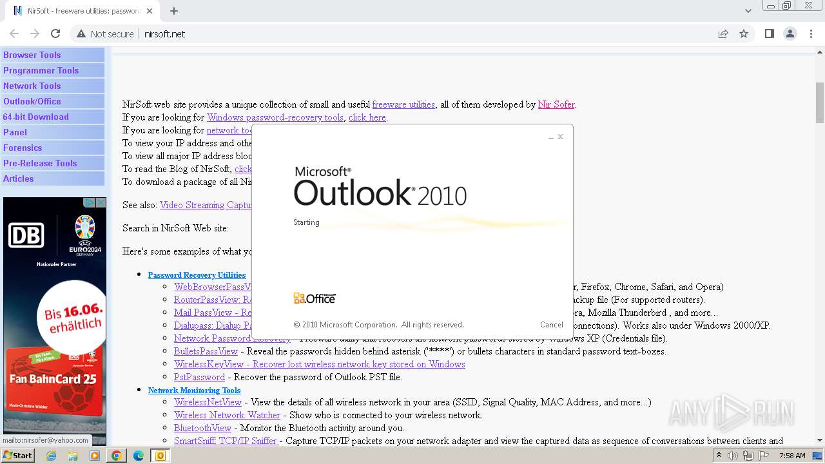This screenshot has width=825, height=464.
Task: Open a new tab with plus button
Action: click(x=174, y=11)
